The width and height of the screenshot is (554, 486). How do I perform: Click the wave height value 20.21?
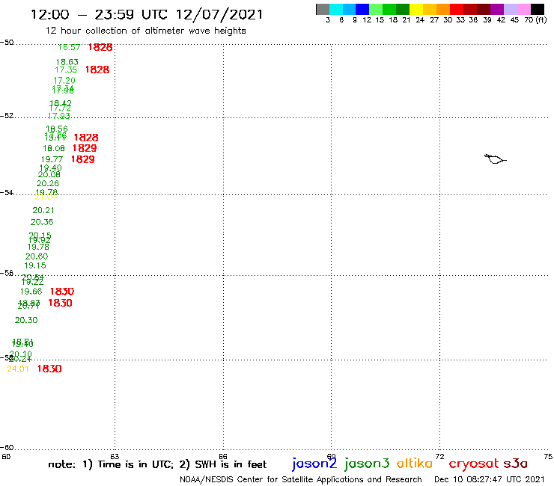(43, 210)
